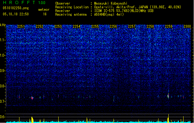Screen dimensions: 194x123
Task: Click the bright meteor echo just after 2259
Action: pyautogui.click(x=168, y=95)
